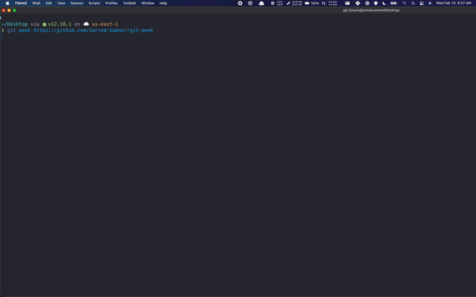Click the battery charging status icon
The width and height of the screenshot is (476, 297).
click(x=394, y=3)
